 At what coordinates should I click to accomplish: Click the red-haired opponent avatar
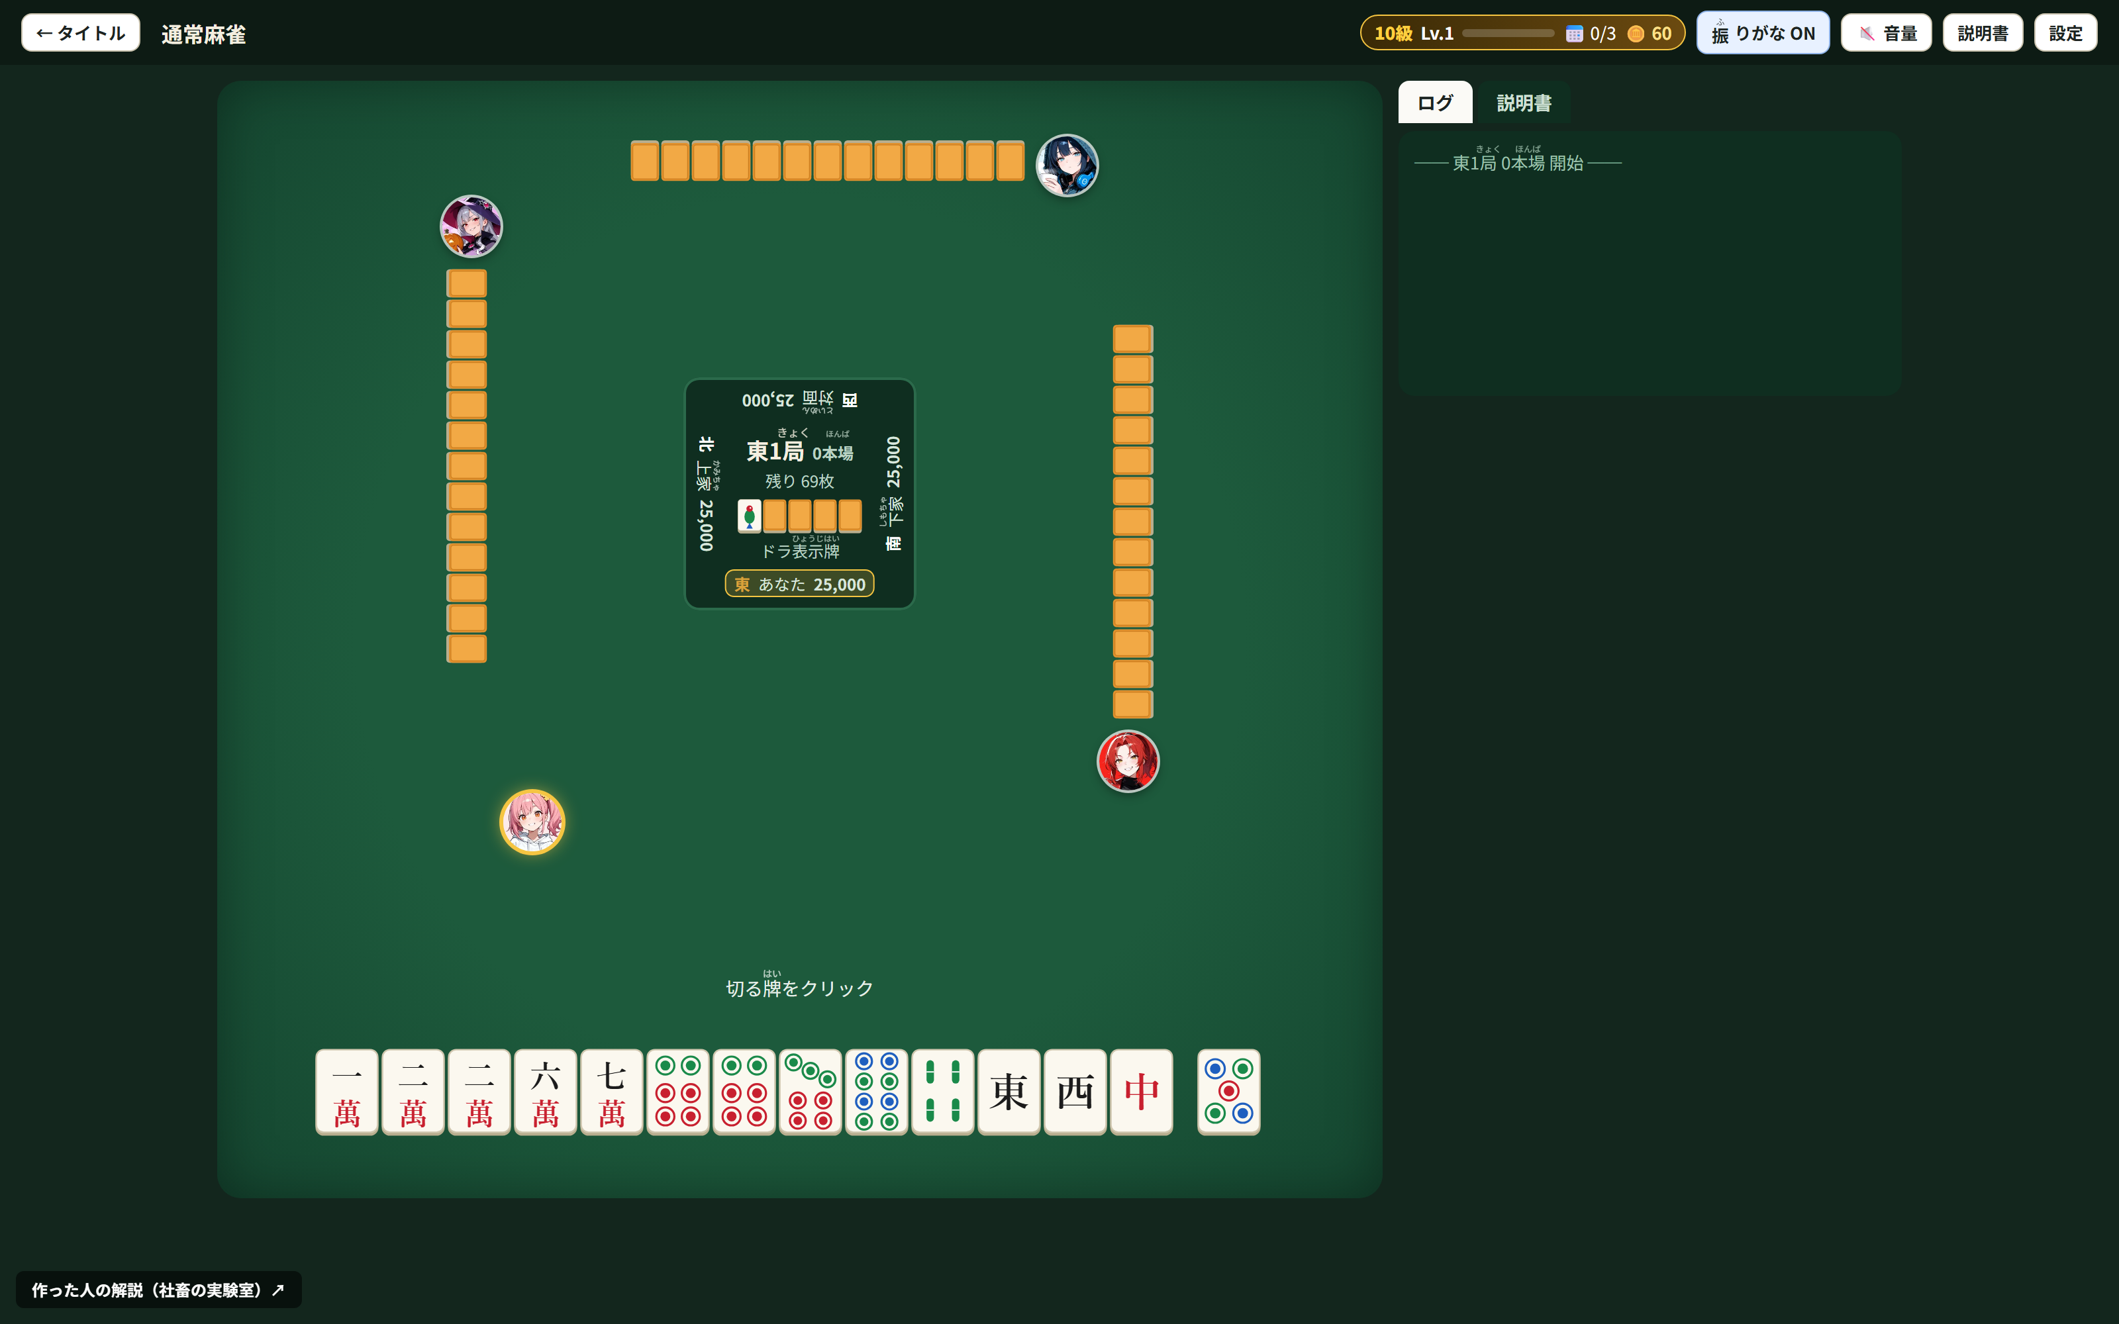point(1128,761)
